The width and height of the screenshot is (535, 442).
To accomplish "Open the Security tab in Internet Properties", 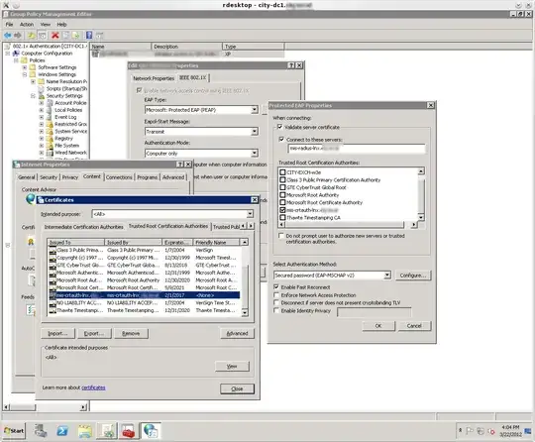I will [49, 177].
